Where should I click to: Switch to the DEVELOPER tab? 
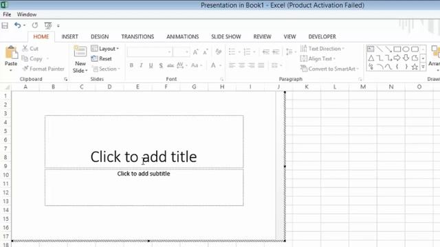[x=322, y=36]
